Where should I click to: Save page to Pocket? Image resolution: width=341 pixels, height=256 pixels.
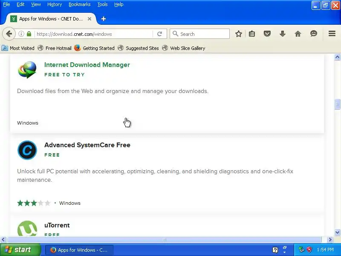[x=267, y=34]
